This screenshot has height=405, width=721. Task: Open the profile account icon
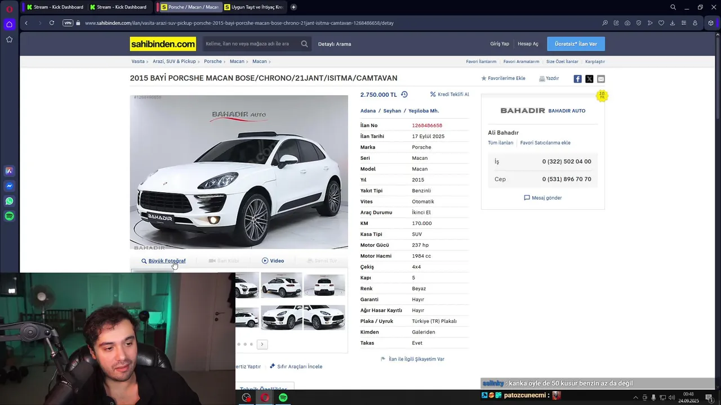pyautogui.click(x=695, y=23)
